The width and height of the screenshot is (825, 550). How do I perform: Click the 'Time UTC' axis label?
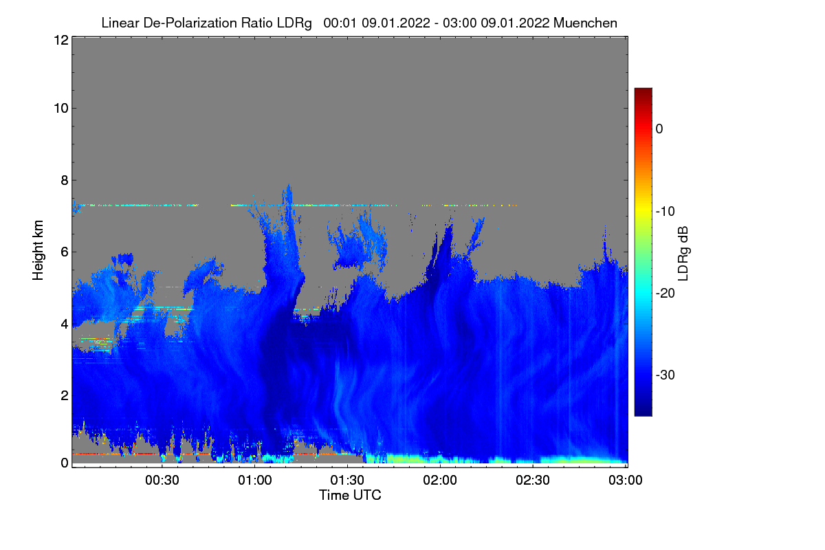coord(350,495)
